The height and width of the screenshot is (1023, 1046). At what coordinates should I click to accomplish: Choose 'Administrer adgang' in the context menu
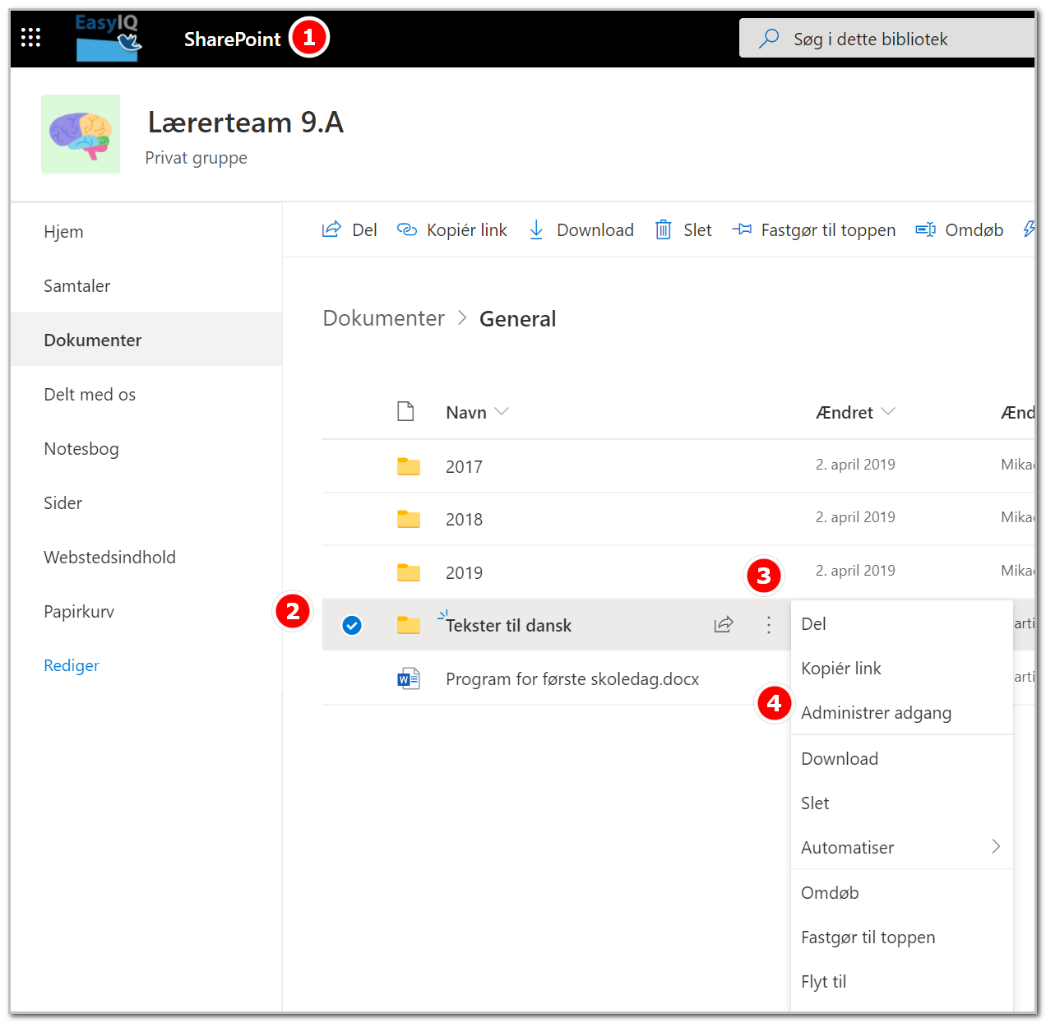pos(902,713)
